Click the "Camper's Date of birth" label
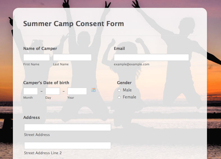 click(x=46, y=83)
